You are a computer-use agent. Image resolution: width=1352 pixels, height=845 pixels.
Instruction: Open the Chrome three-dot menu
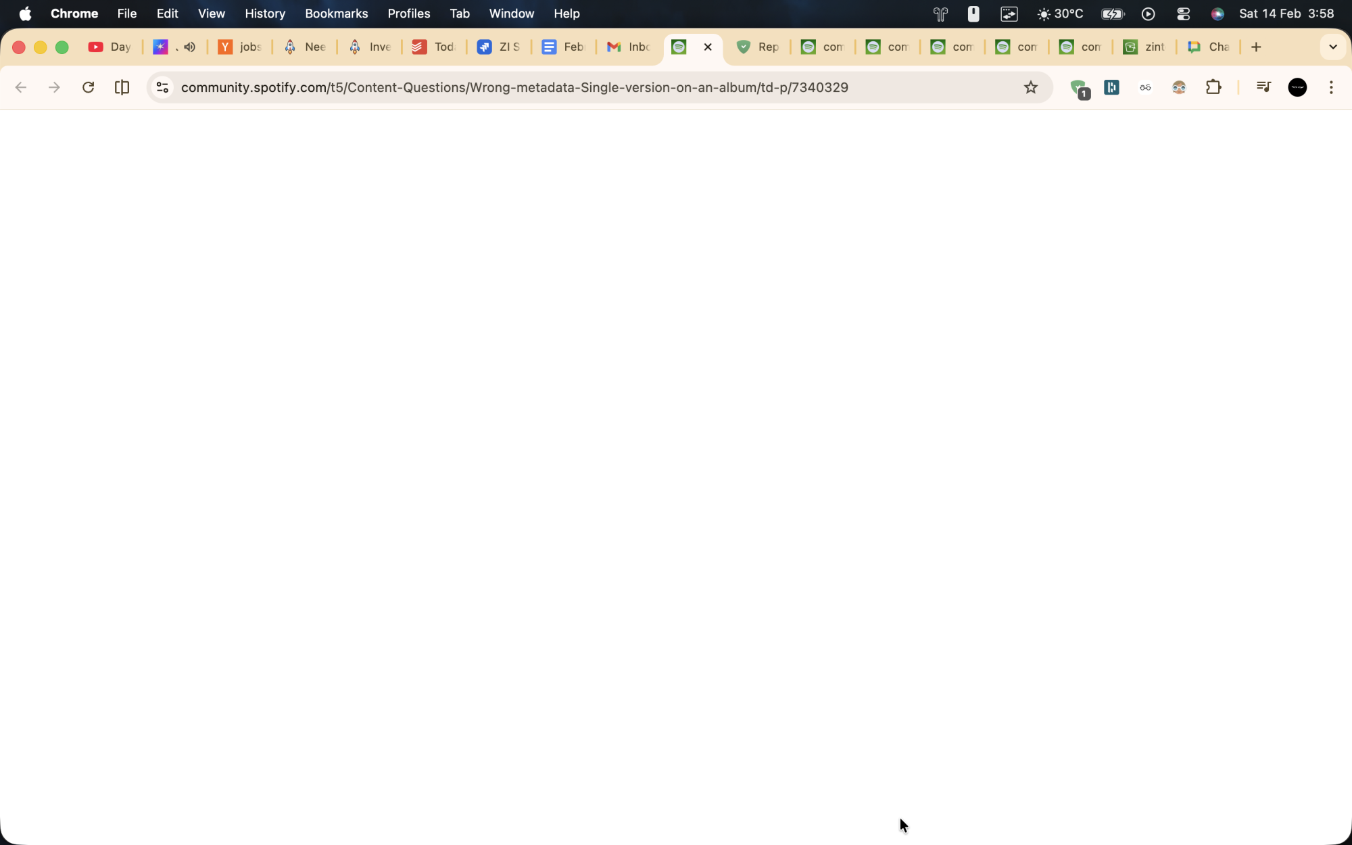1331,87
